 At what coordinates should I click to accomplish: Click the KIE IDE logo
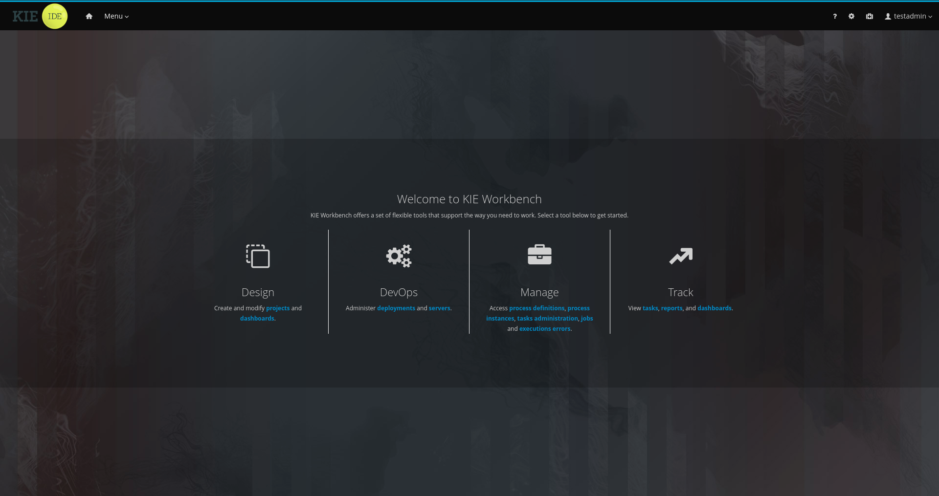(x=40, y=16)
